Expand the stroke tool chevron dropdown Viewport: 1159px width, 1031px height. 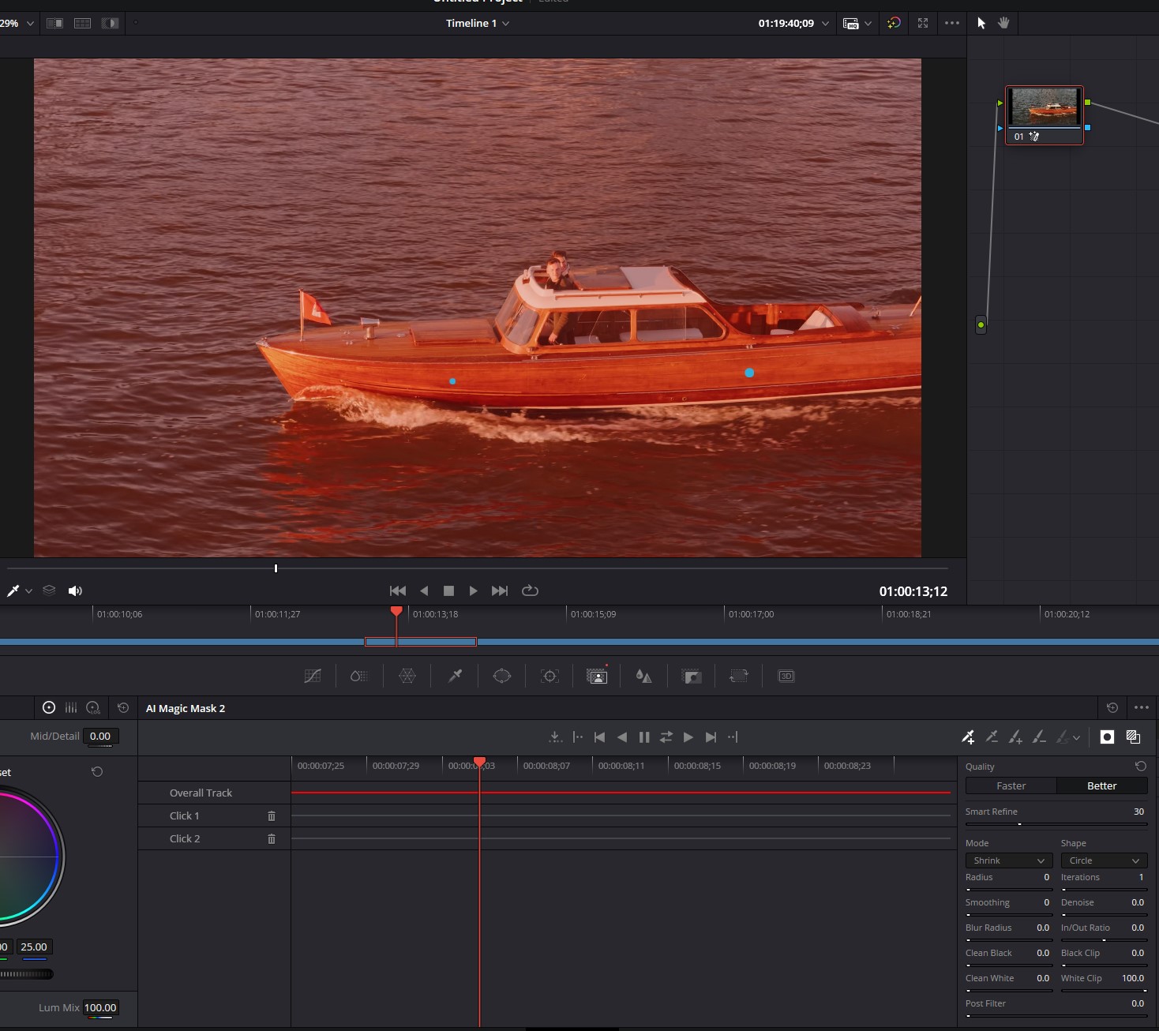[x=1076, y=737]
